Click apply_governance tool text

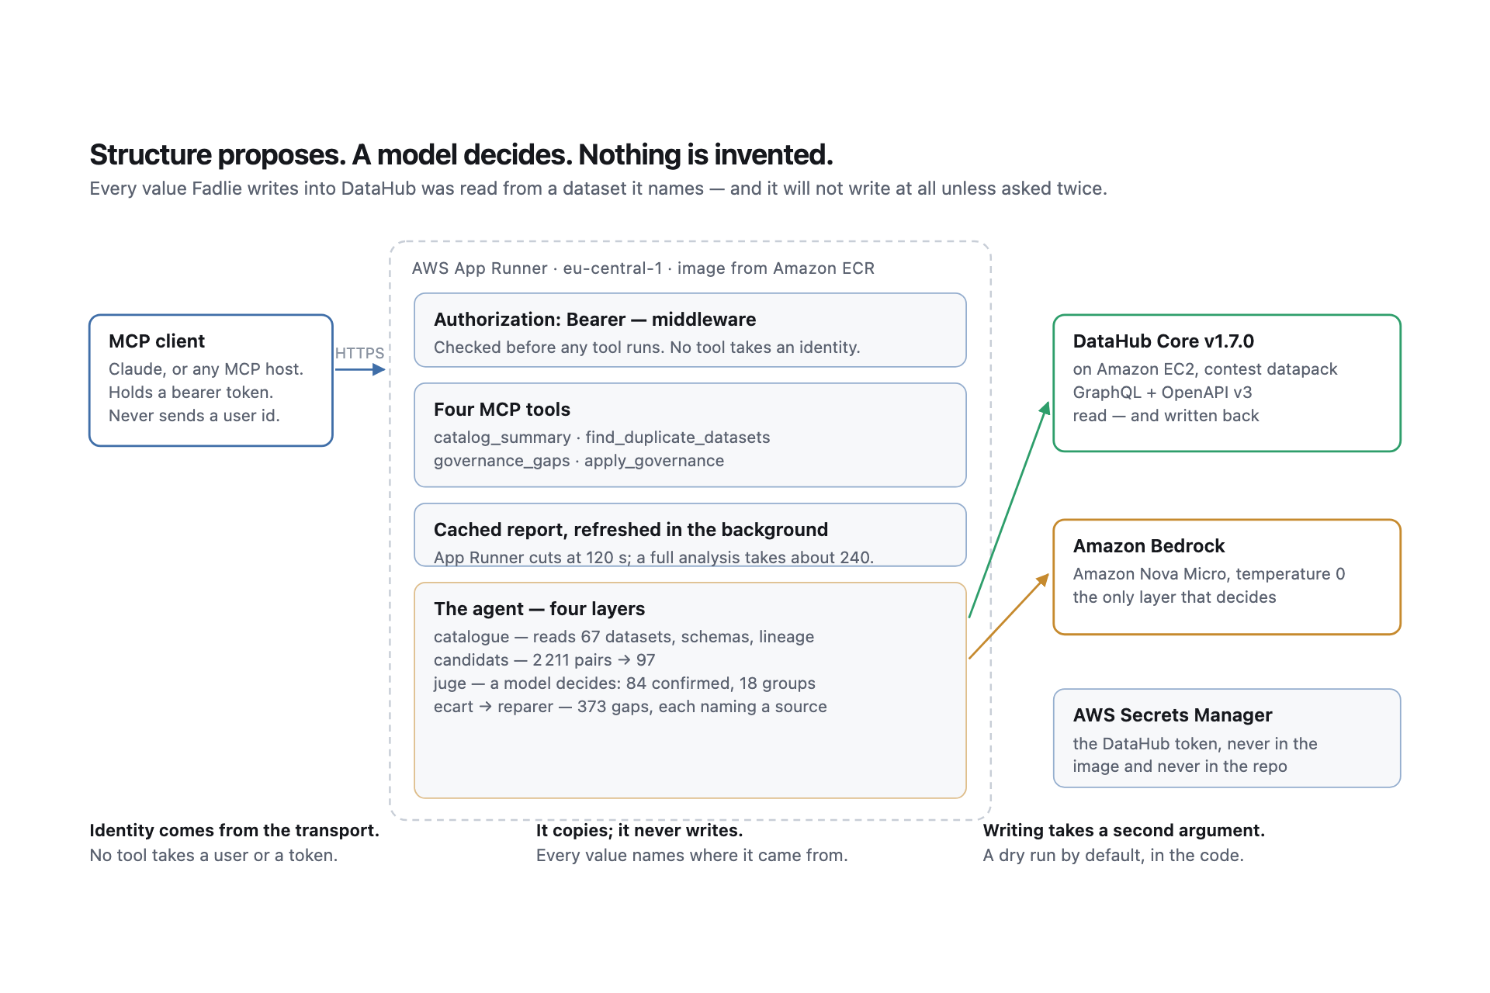654,461
